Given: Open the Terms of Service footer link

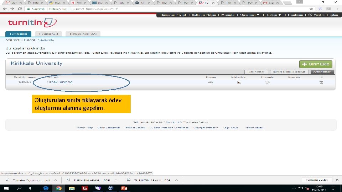Looking at the screenshot, I should coord(134,128).
